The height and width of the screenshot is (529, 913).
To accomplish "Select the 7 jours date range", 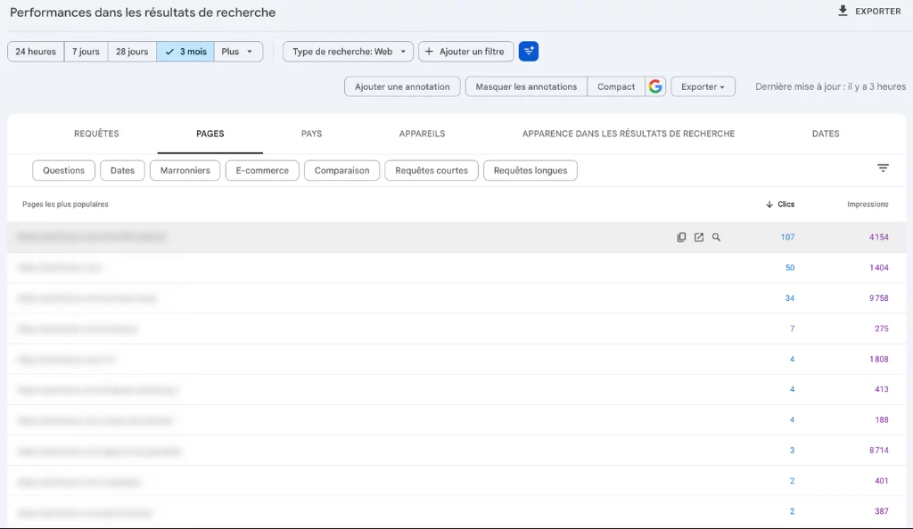I will coord(86,52).
